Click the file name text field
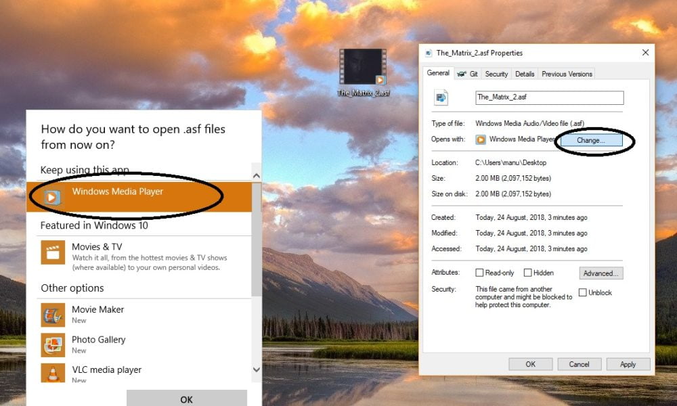 point(548,97)
